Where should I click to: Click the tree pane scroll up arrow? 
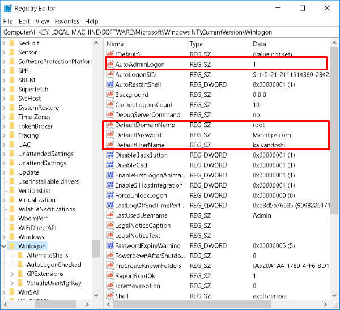tap(96, 43)
